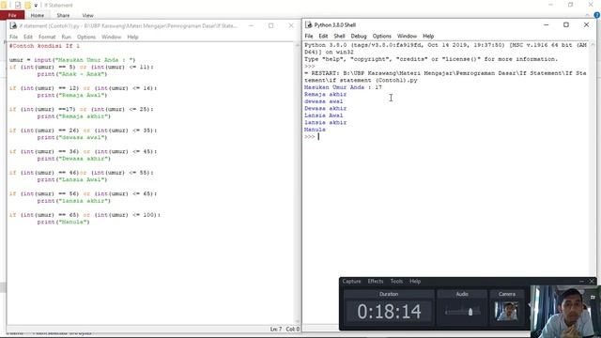
Task: Open the File menu in IDLE editor
Action: point(13,37)
